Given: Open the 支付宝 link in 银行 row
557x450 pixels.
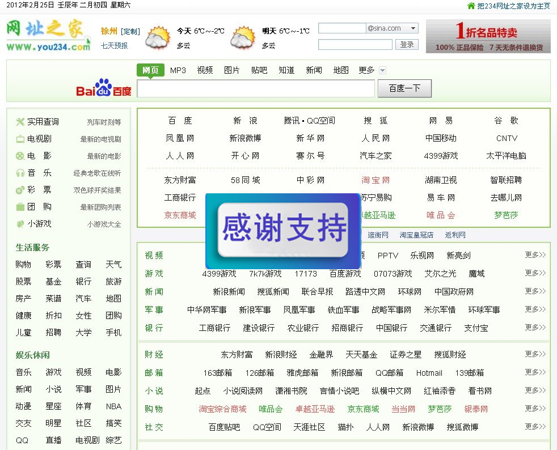Looking at the screenshot, I should click(x=476, y=328).
